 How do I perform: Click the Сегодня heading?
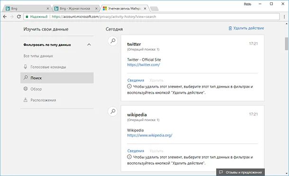click(114, 29)
